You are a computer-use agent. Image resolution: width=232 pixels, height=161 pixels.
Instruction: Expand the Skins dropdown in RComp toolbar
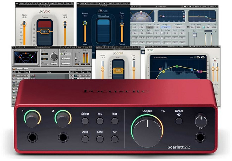tap(101, 47)
